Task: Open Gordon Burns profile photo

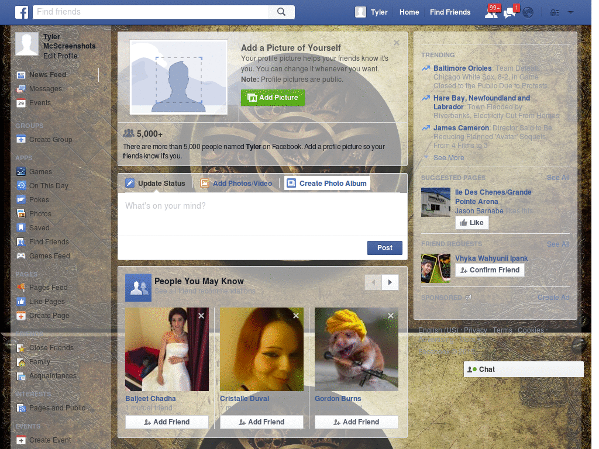Action: 356,349
